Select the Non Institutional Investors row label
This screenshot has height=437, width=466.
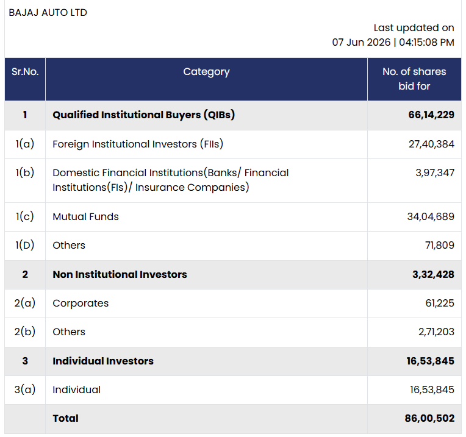[120, 274]
